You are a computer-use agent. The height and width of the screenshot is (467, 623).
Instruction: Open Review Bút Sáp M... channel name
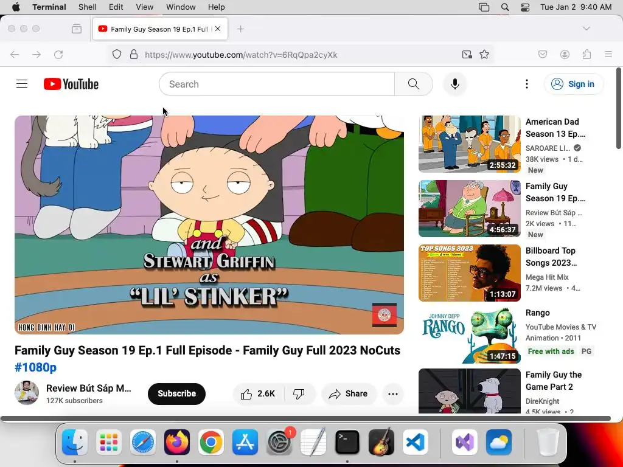point(89,388)
